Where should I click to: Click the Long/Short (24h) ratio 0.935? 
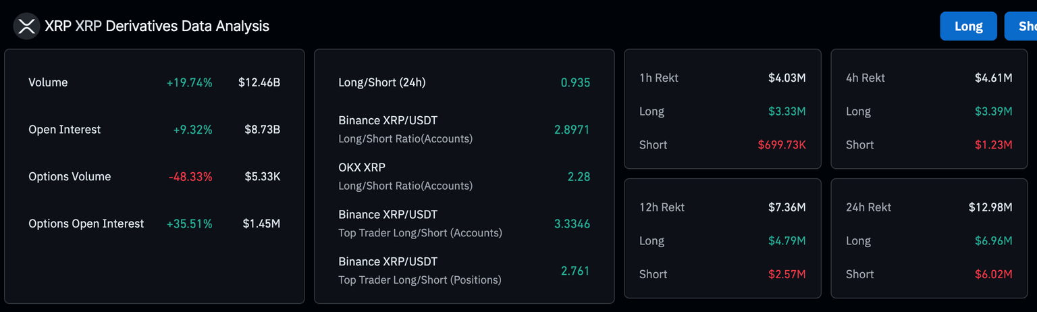pos(575,82)
